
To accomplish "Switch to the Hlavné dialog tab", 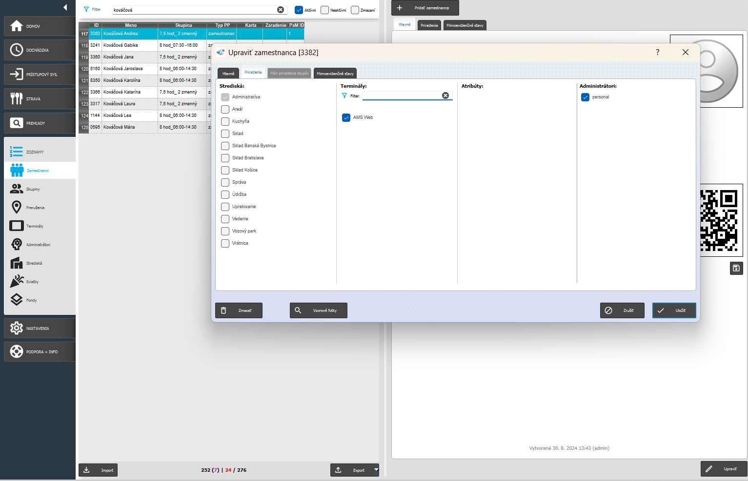I will point(228,74).
